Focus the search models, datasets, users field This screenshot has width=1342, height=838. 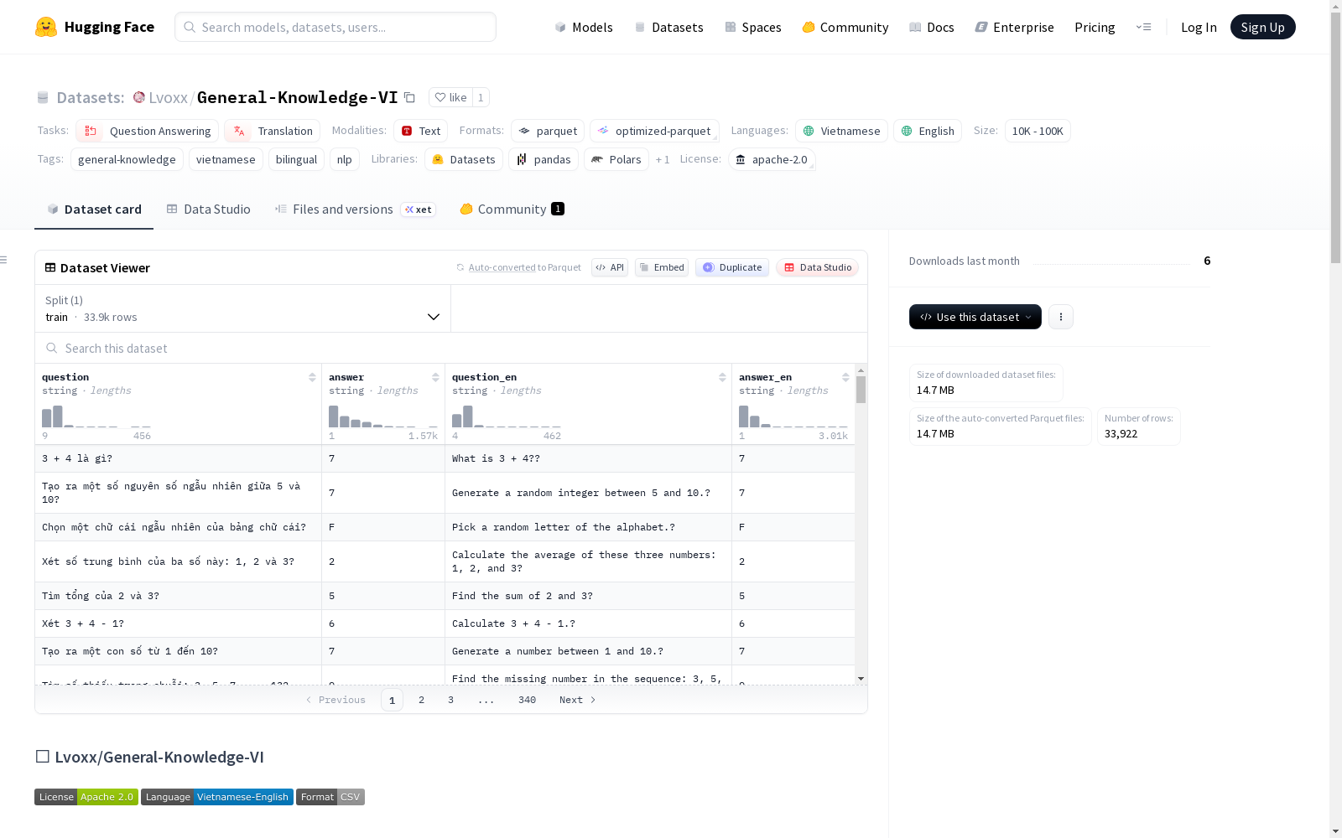point(335,27)
